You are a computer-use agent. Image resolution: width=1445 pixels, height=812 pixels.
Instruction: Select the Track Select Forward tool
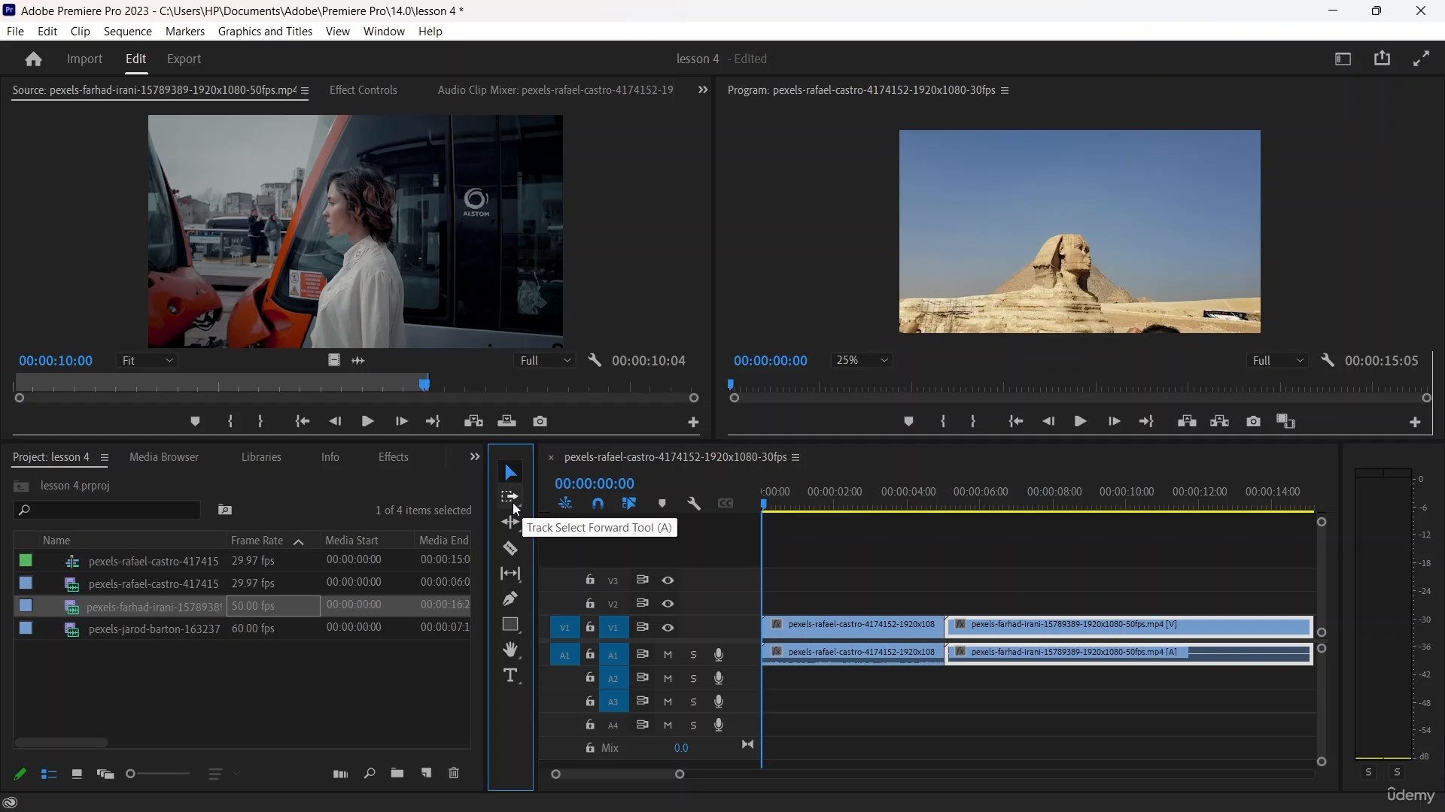tap(510, 497)
